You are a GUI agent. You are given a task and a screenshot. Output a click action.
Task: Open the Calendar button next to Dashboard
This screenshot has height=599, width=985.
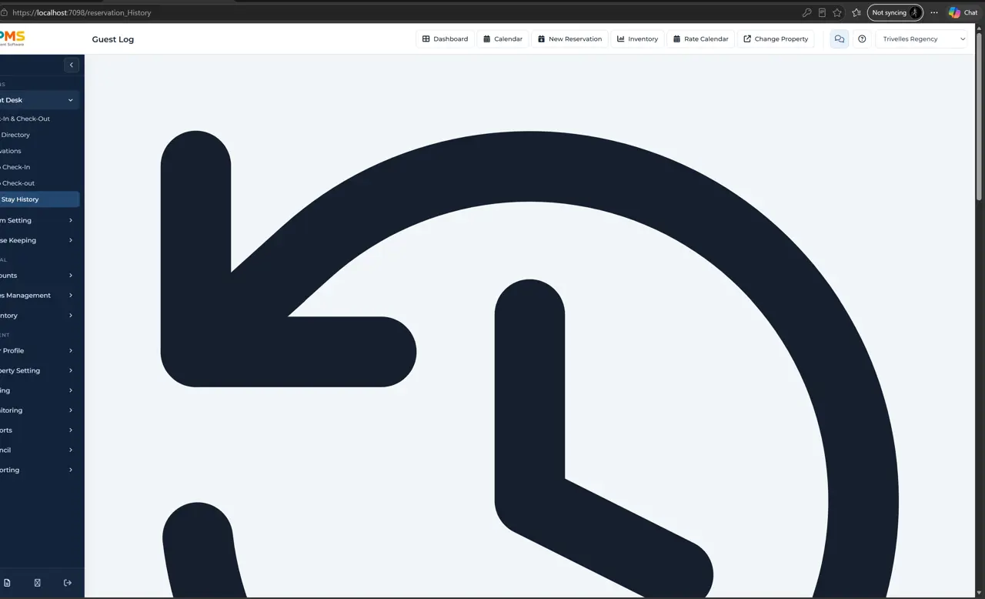(503, 39)
